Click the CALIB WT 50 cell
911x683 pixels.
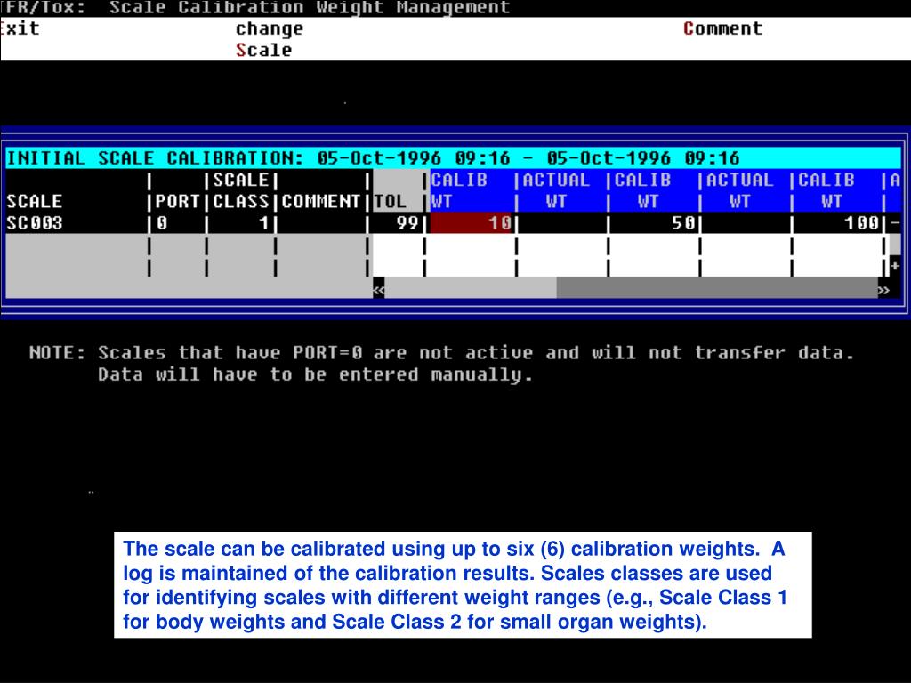point(654,223)
